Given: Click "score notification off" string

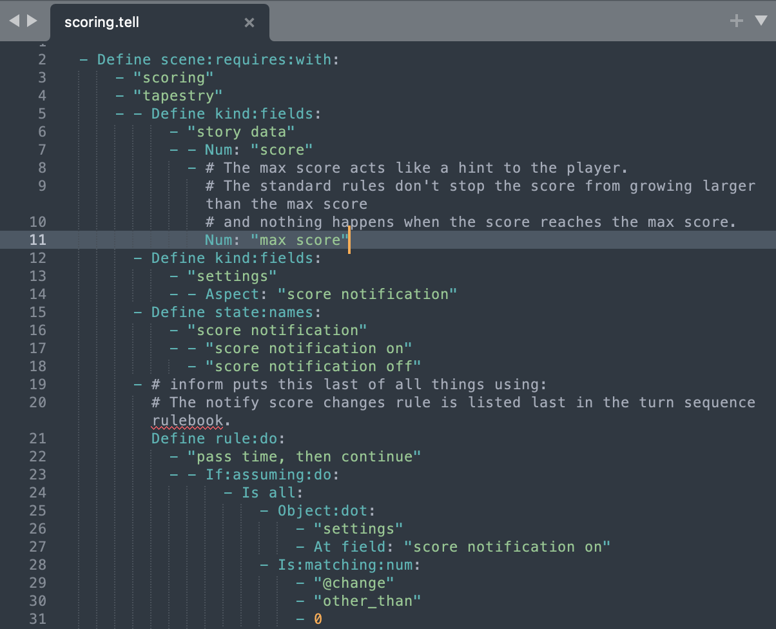Looking at the screenshot, I should (x=313, y=366).
